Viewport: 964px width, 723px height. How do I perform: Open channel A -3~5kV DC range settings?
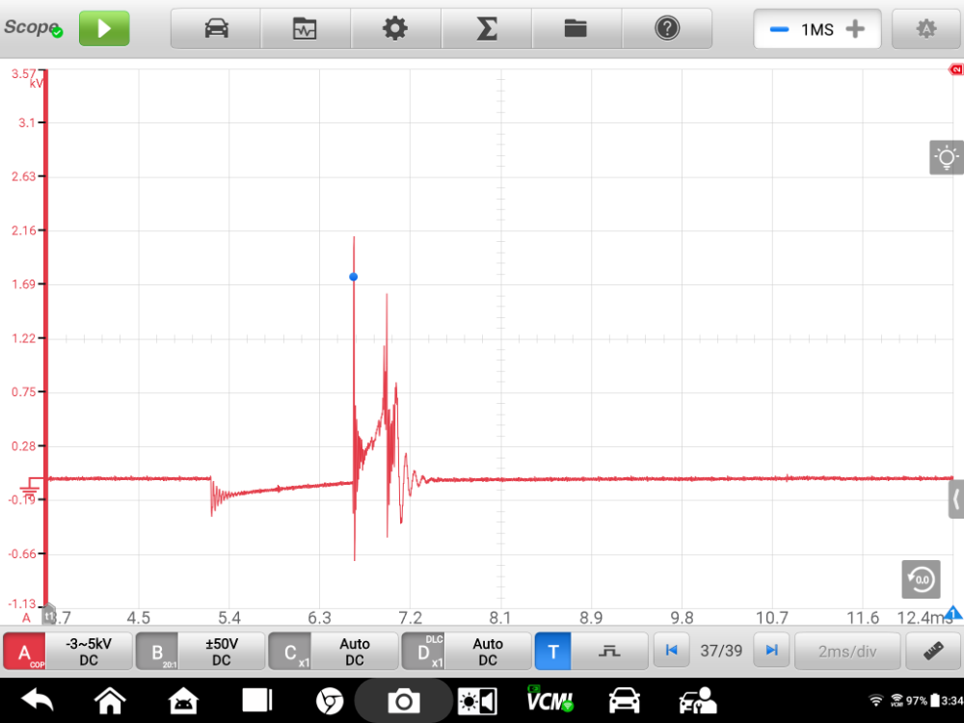pos(89,652)
